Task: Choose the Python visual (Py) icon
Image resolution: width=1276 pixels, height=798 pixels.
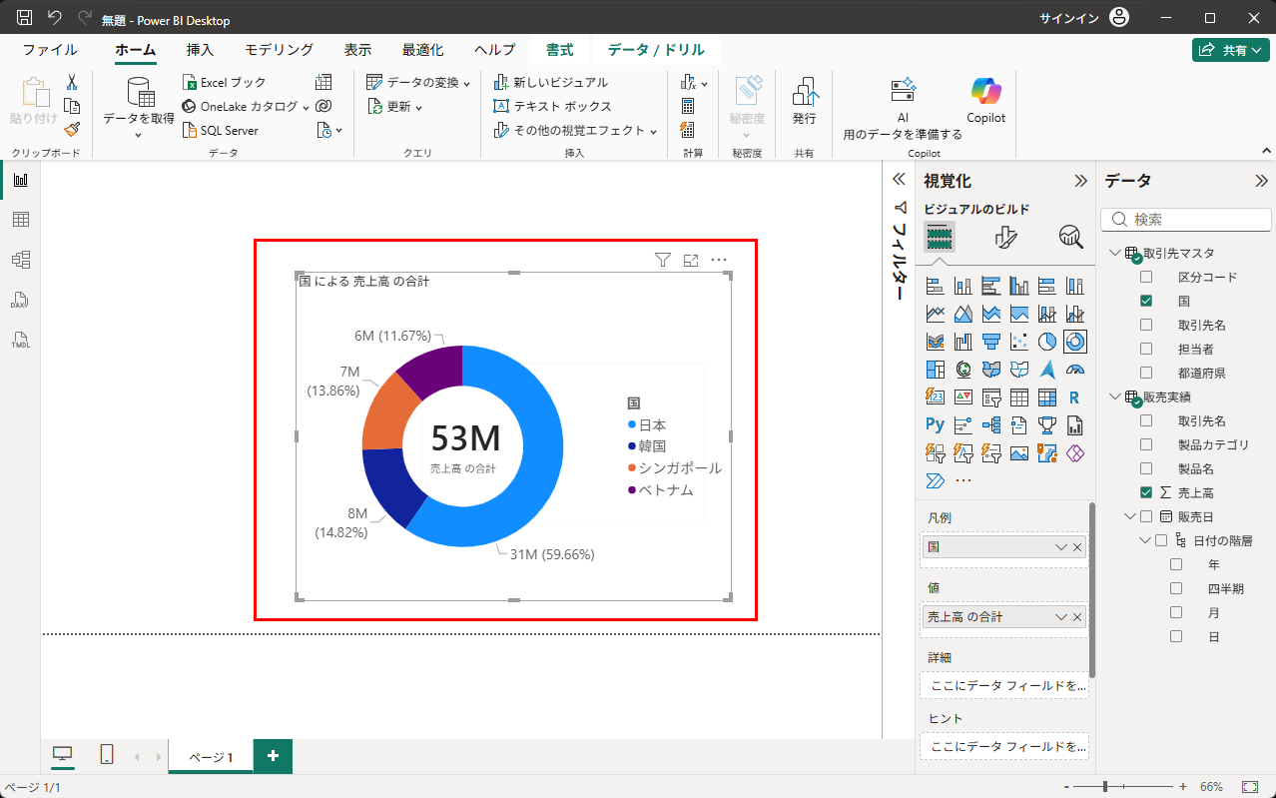Action: click(x=935, y=425)
